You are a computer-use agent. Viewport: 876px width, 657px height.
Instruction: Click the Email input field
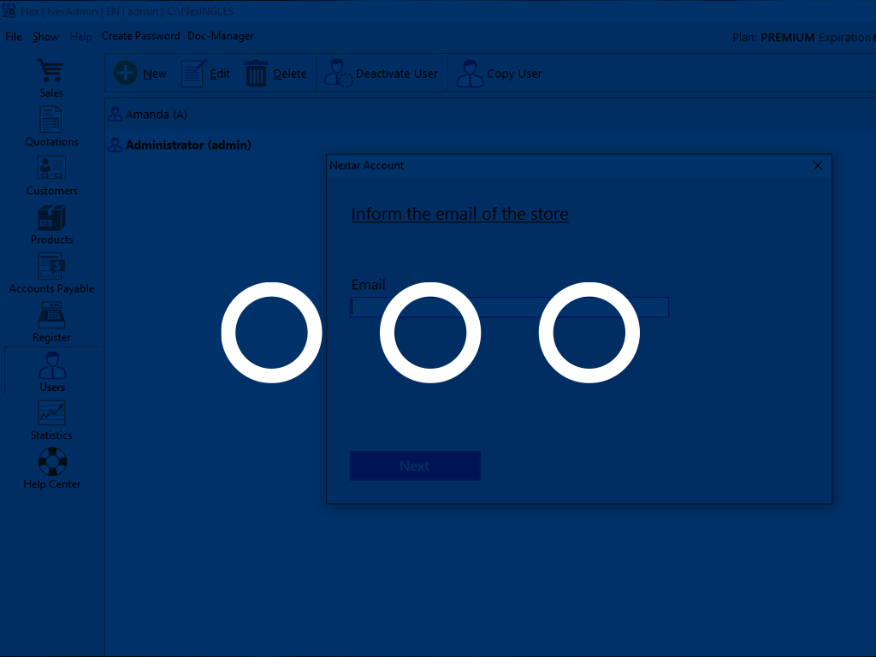point(509,307)
